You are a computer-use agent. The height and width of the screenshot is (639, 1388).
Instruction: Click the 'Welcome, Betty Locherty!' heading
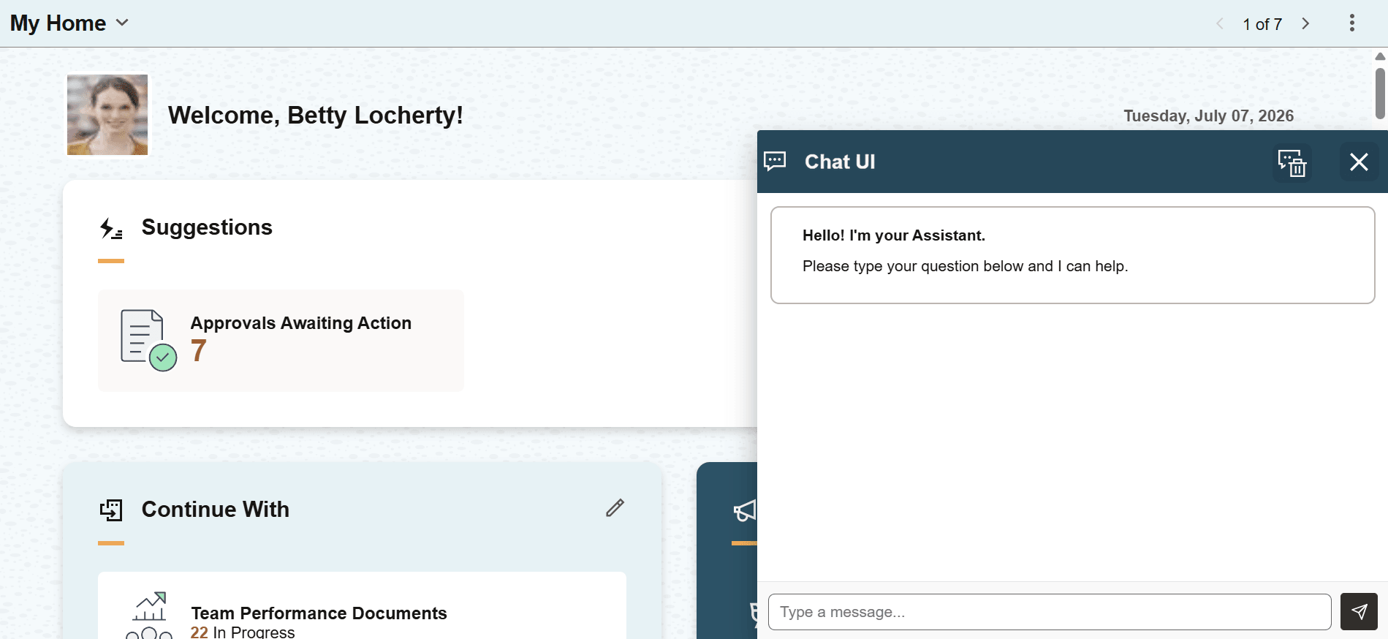[316, 116]
